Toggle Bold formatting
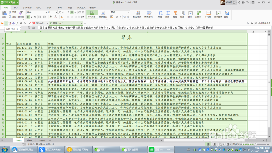272x153 pixels. (28, 17)
